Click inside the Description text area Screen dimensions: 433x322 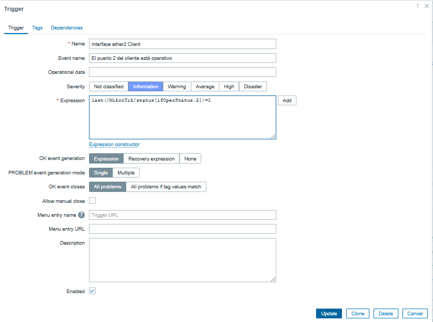coord(183,260)
